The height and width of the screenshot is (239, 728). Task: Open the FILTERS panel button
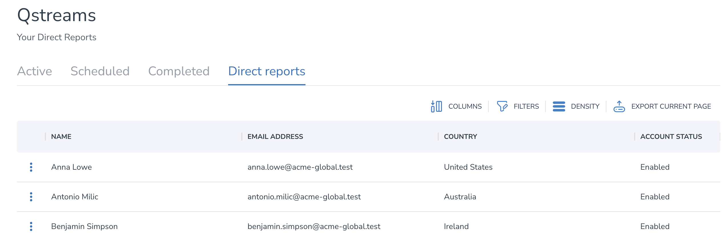pyautogui.click(x=518, y=106)
